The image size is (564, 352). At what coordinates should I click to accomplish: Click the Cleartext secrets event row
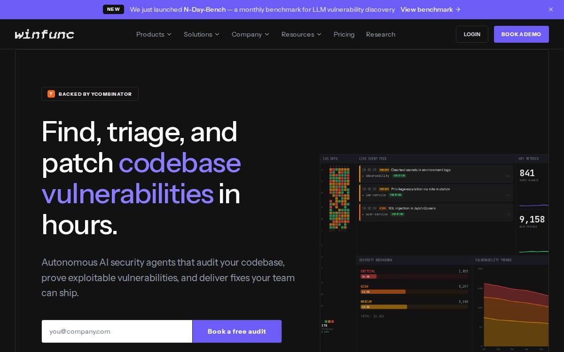tap(436, 173)
